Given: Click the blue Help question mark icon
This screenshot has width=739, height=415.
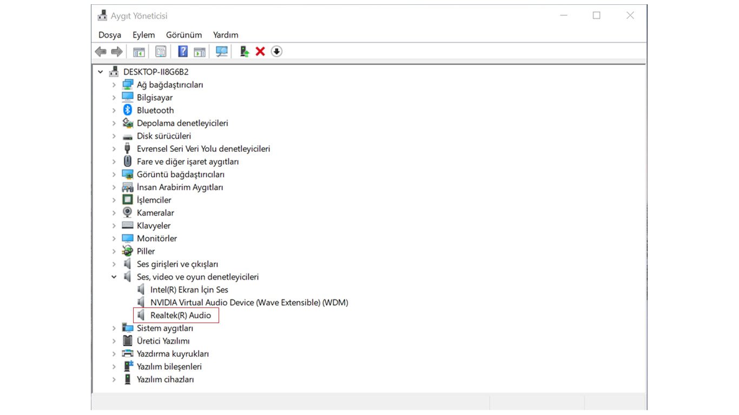Looking at the screenshot, I should coord(183,51).
